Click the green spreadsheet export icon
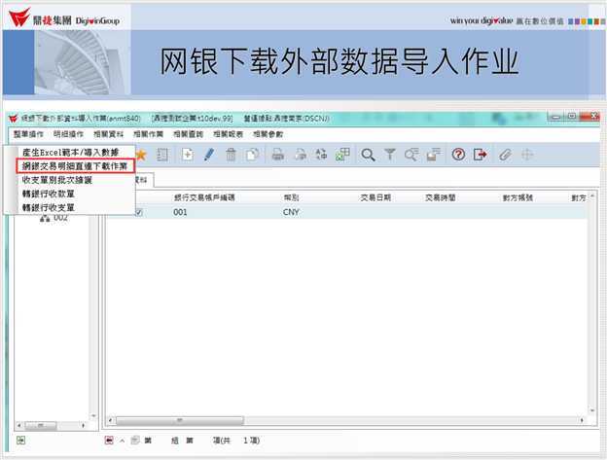This screenshot has height=460, width=607. pos(342,155)
